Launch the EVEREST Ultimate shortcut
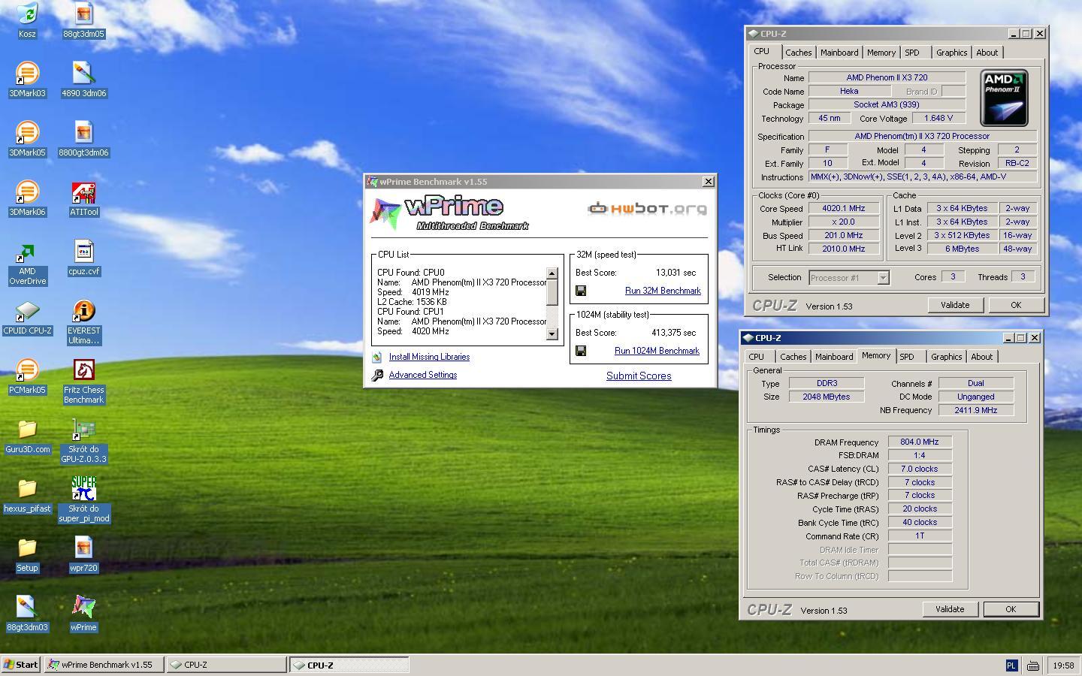 coord(83,321)
